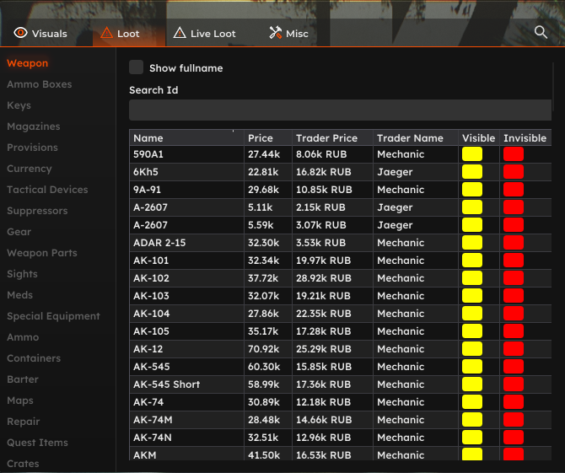Image resolution: width=565 pixels, height=473 pixels.
Task: Sort the table by Price column header
Action: (x=261, y=138)
